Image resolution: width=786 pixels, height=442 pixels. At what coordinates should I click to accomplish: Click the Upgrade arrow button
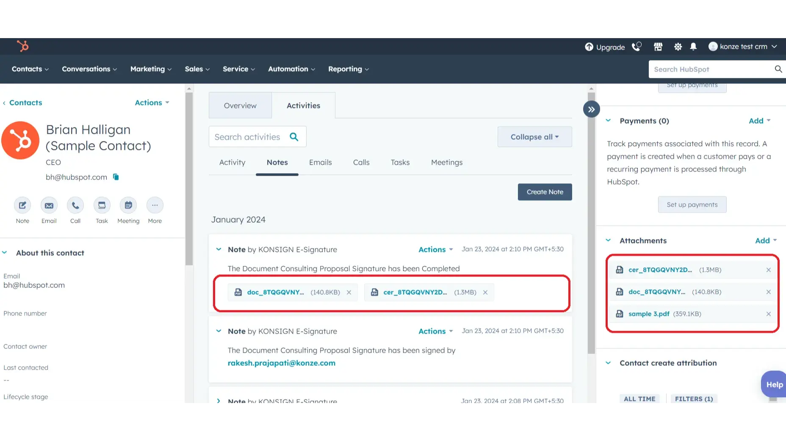tap(605, 47)
